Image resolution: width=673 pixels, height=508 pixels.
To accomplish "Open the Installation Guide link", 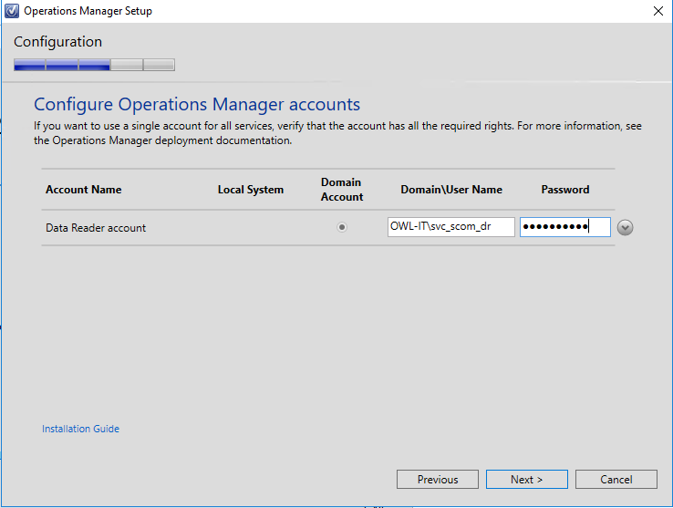I will point(80,429).
